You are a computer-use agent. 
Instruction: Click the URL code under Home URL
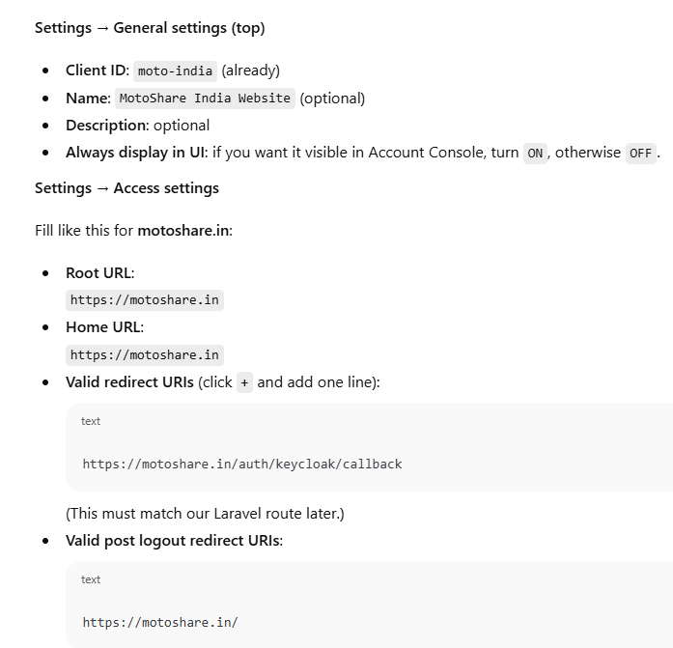coord(145,354)
